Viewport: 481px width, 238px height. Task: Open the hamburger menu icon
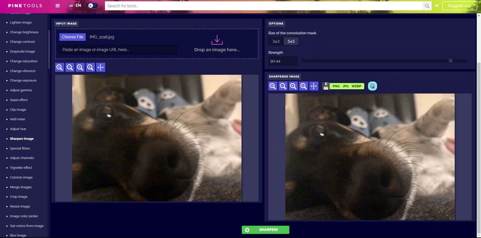point(58,6)
